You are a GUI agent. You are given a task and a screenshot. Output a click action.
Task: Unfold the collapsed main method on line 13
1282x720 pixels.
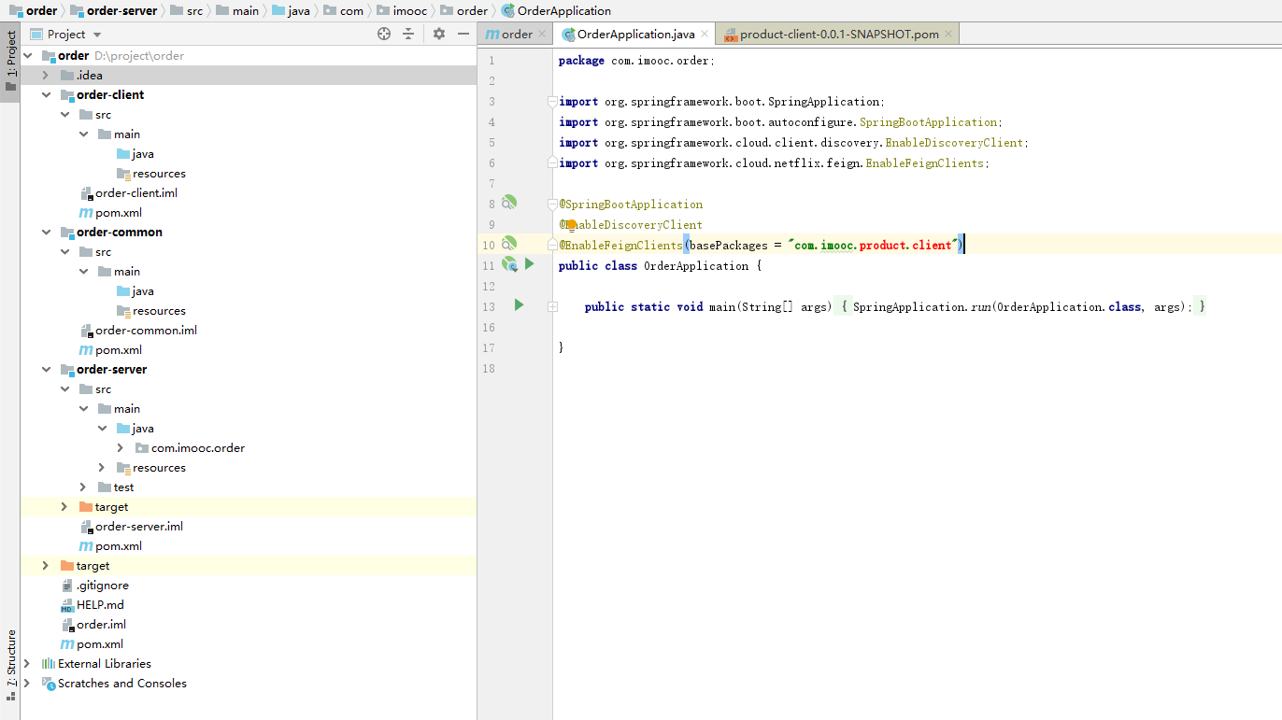coord(553,306)
